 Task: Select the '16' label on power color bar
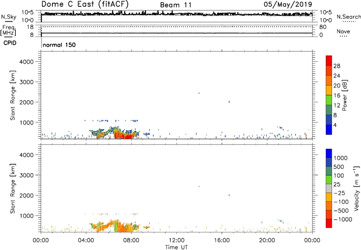click(337, 96)
